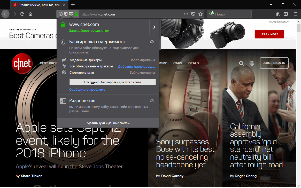Viewport: 301px width, 188px height.
Task: Click the site information (i) icon
Action: pos(60,14)
